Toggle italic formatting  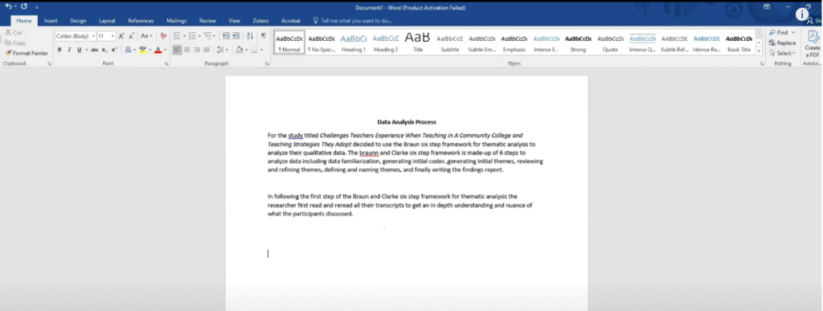(69, 50)
